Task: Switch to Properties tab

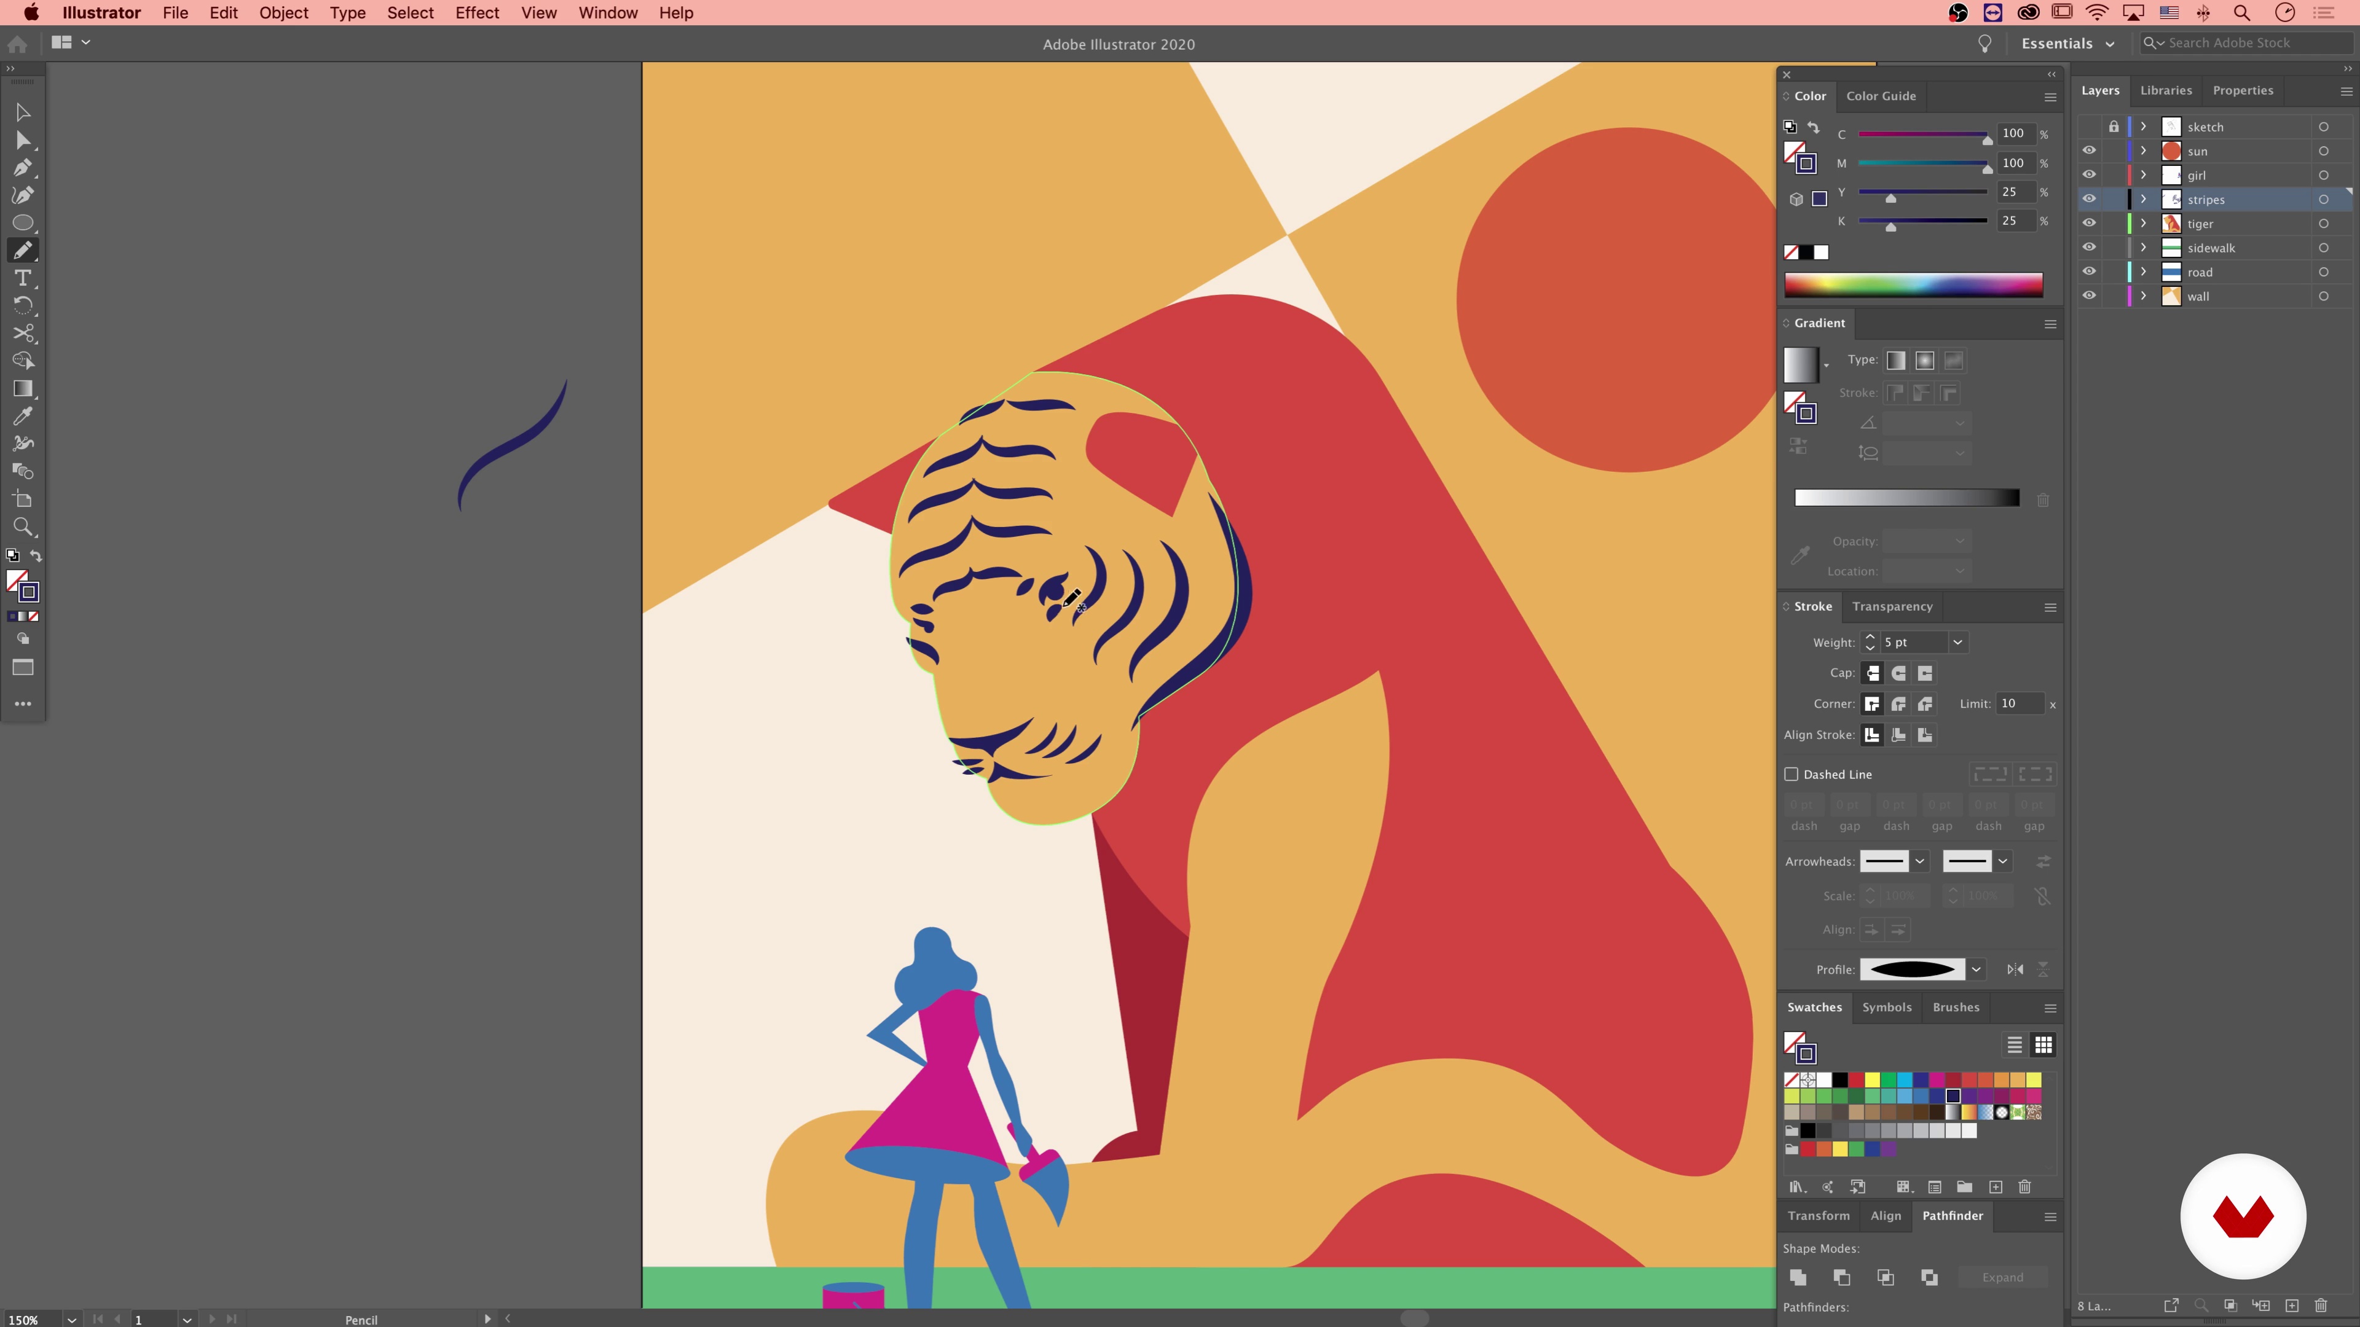Action: pyautogui.click(x=2243, y=90)
